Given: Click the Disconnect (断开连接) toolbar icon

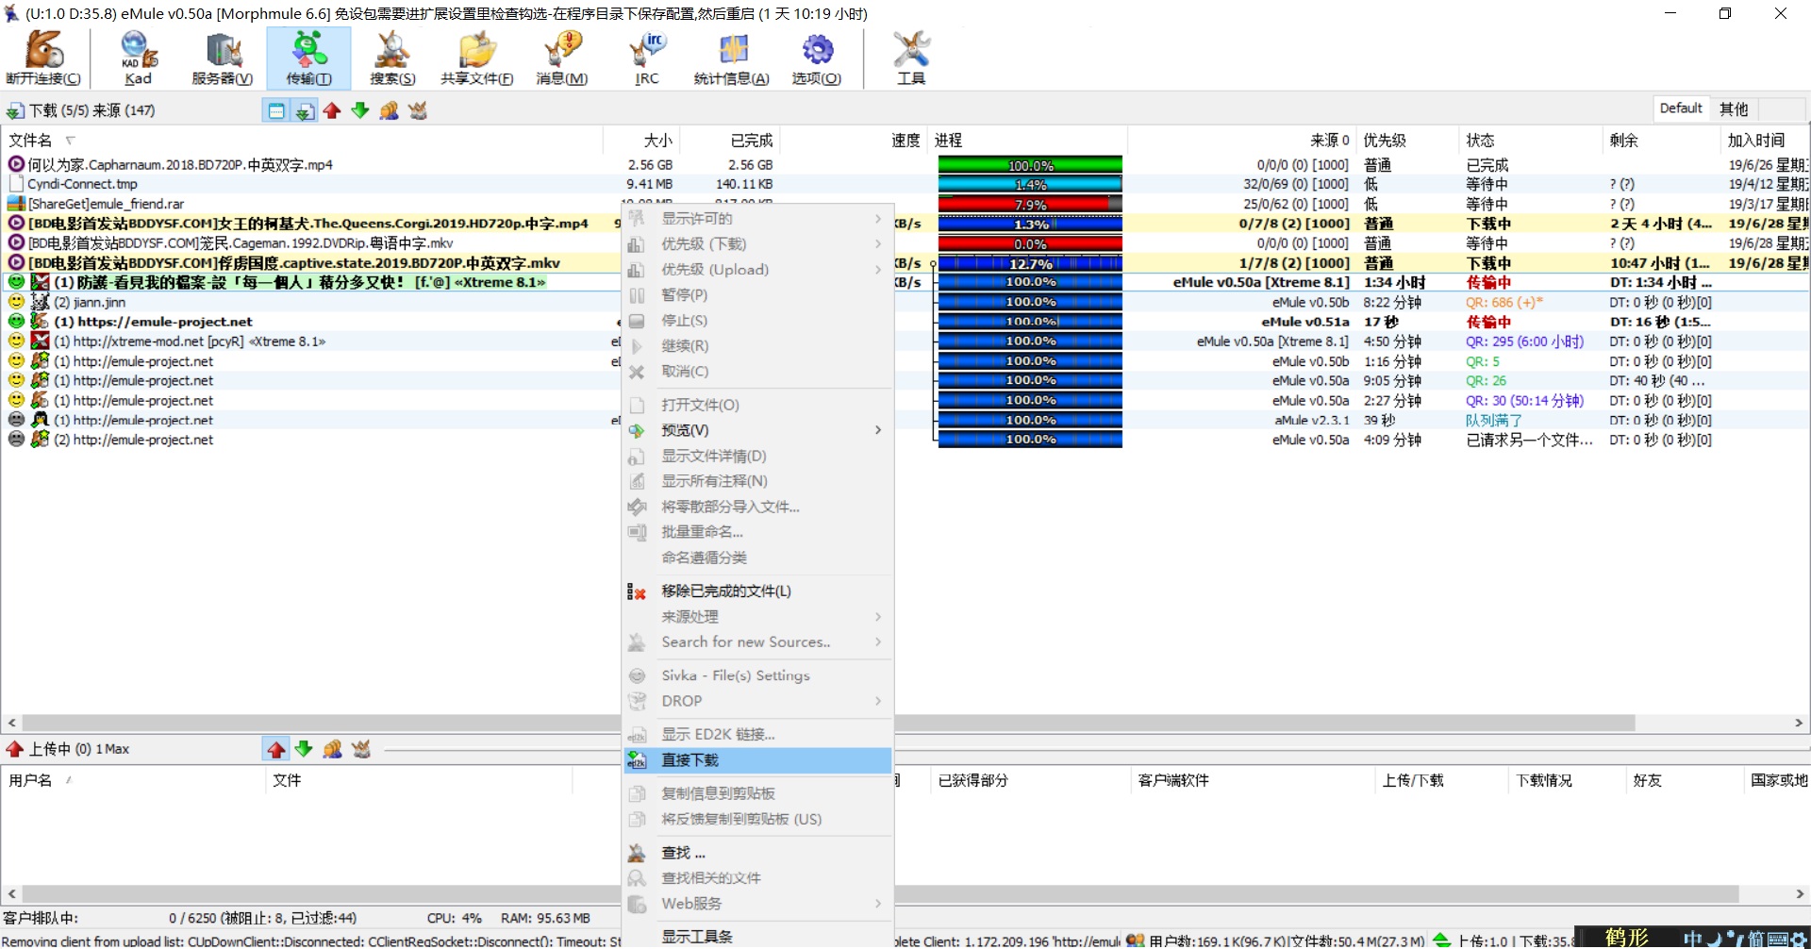Looking at the screenshot, I should [43, 58].
